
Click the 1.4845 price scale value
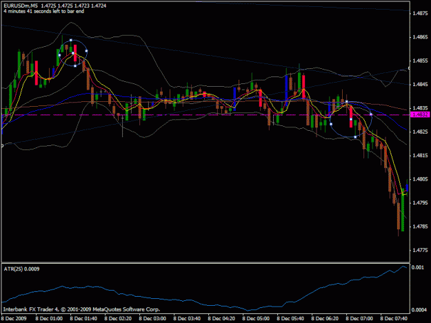pos(420,84)
